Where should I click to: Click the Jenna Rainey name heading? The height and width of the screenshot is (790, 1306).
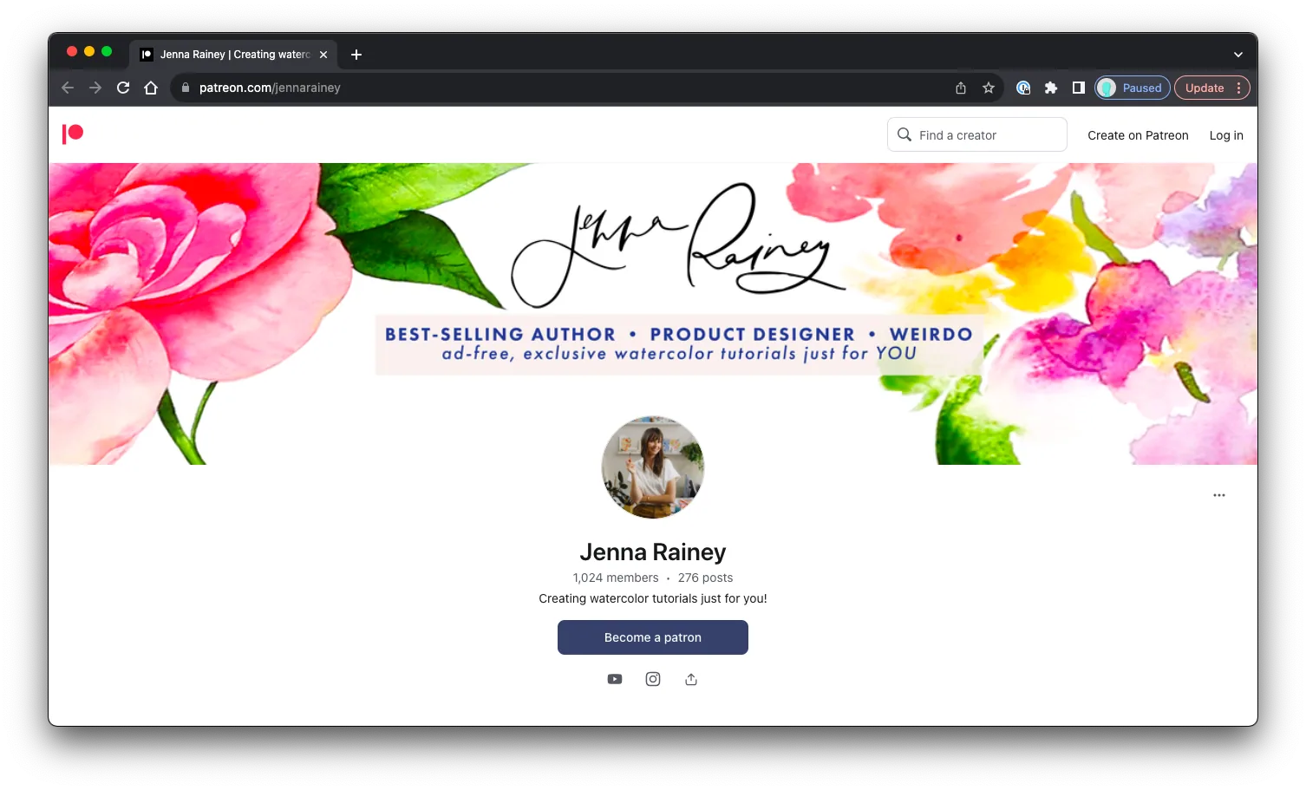[x=653, y=552]
